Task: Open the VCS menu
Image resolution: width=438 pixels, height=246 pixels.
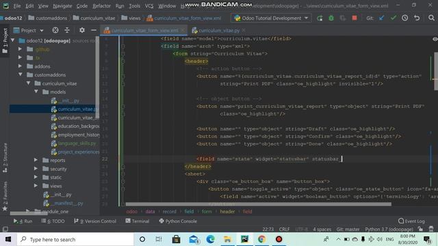Action: point(149,6)
